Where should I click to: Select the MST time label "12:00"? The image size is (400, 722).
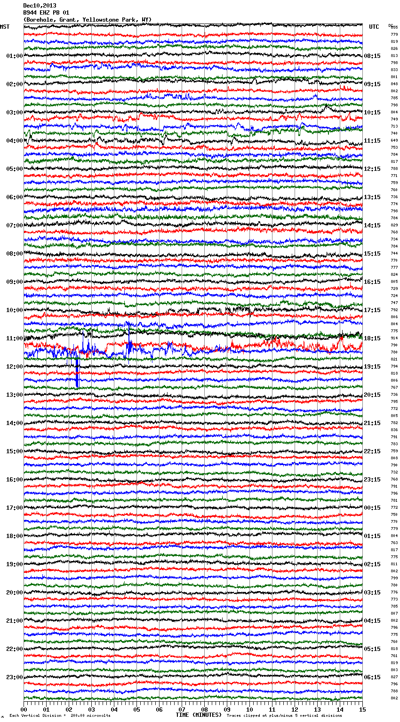click(x=15, y=367)
